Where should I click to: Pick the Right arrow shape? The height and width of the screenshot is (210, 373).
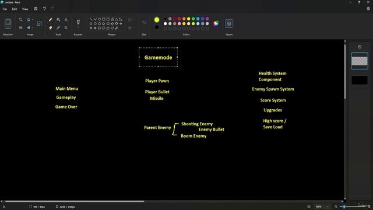click(x=104, y=23)
